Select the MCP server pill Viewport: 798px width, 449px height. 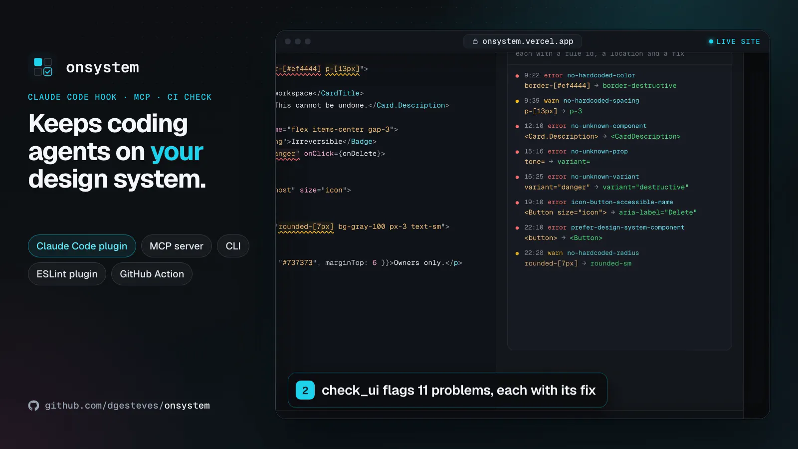click(x=177, y=246)
